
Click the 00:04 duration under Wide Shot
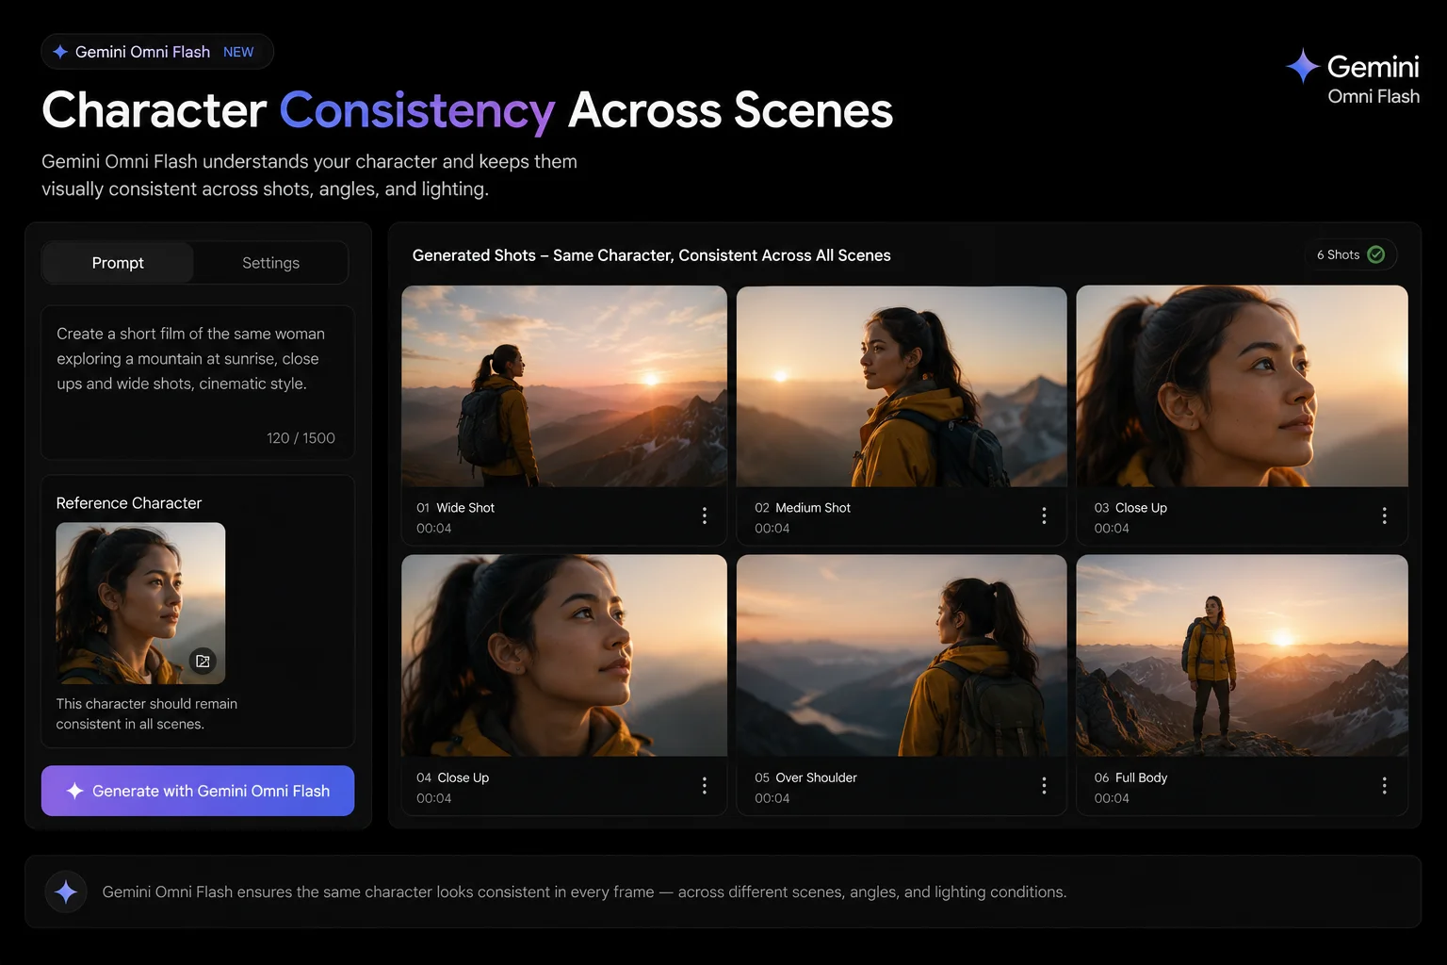click(x=433, y=529)
